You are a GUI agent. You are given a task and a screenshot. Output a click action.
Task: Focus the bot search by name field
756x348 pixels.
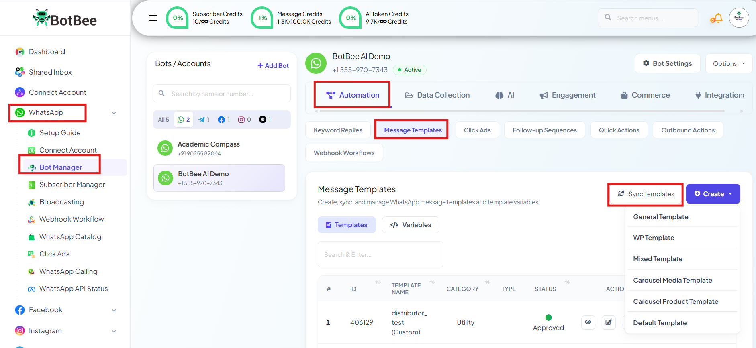[222, 94]
